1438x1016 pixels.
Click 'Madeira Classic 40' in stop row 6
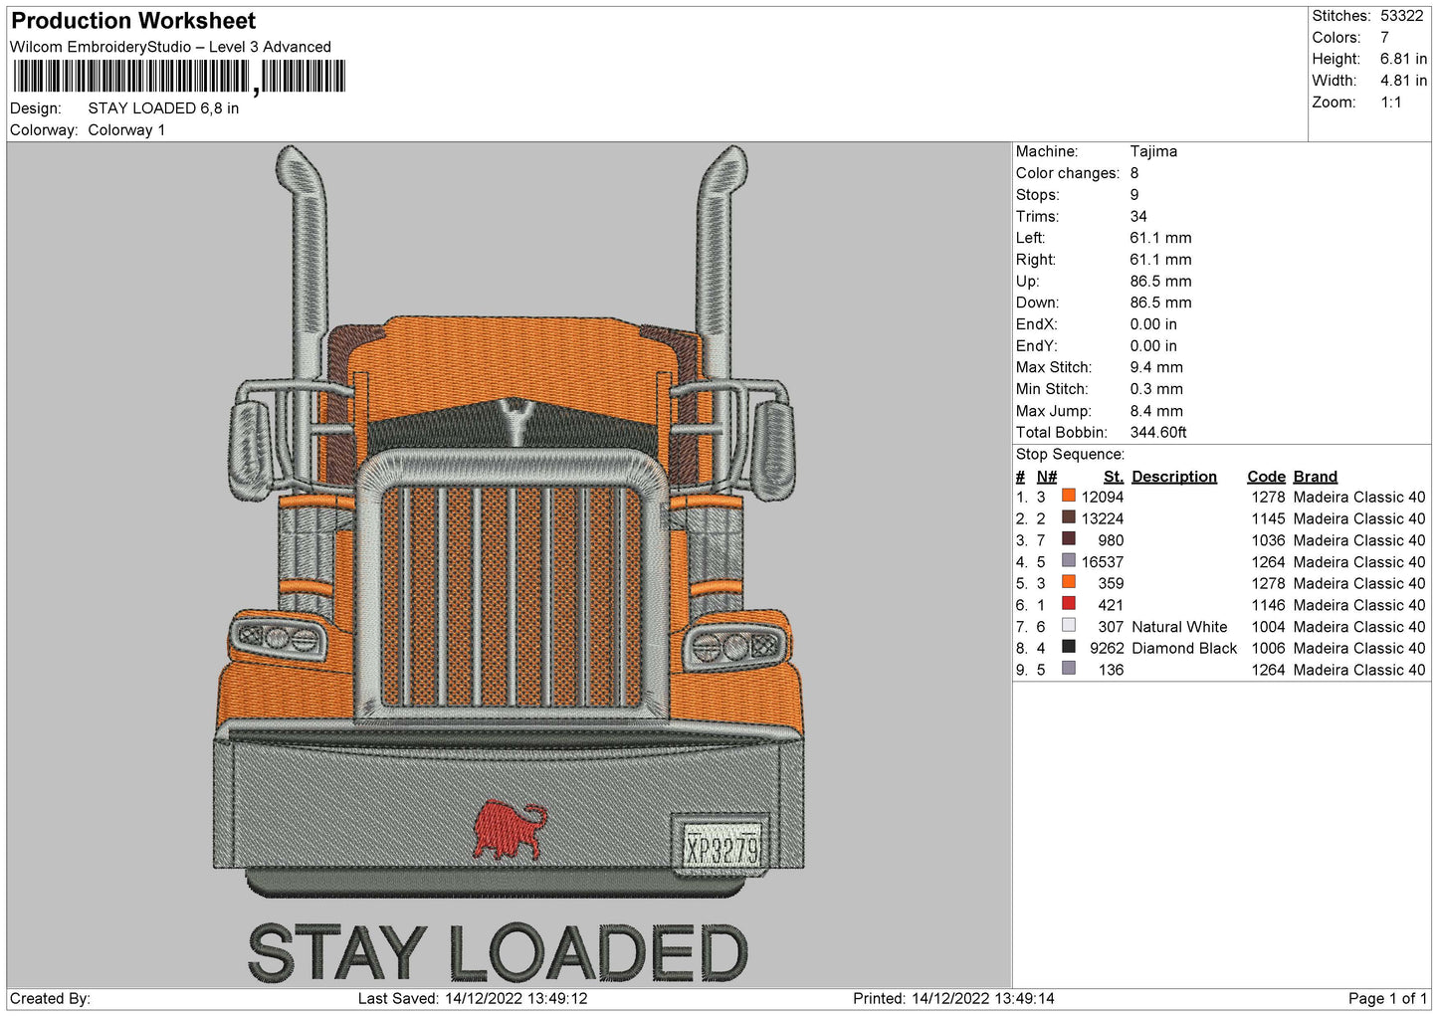click(1359, 605)
